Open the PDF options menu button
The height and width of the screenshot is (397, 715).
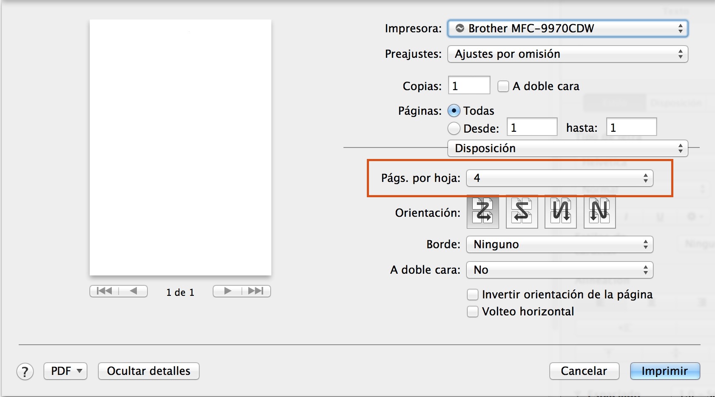point(65,371)
